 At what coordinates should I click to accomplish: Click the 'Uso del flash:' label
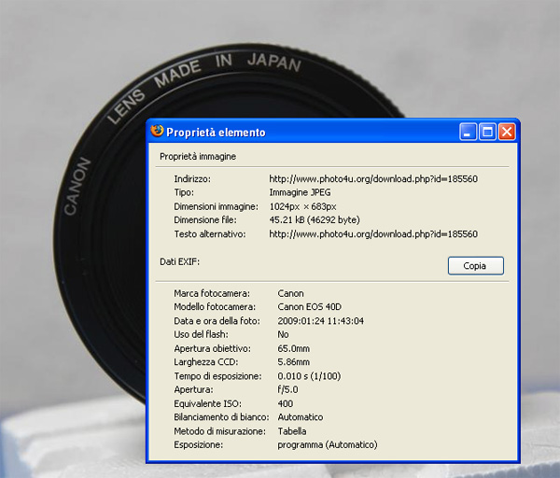point(201,335)
